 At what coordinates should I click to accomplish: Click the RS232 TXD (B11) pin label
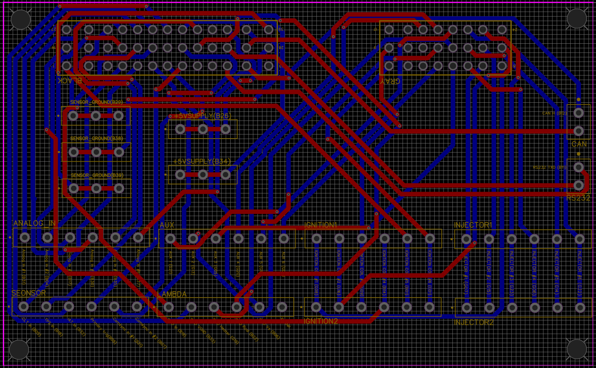pyautogui.click(x=549, y=168)
